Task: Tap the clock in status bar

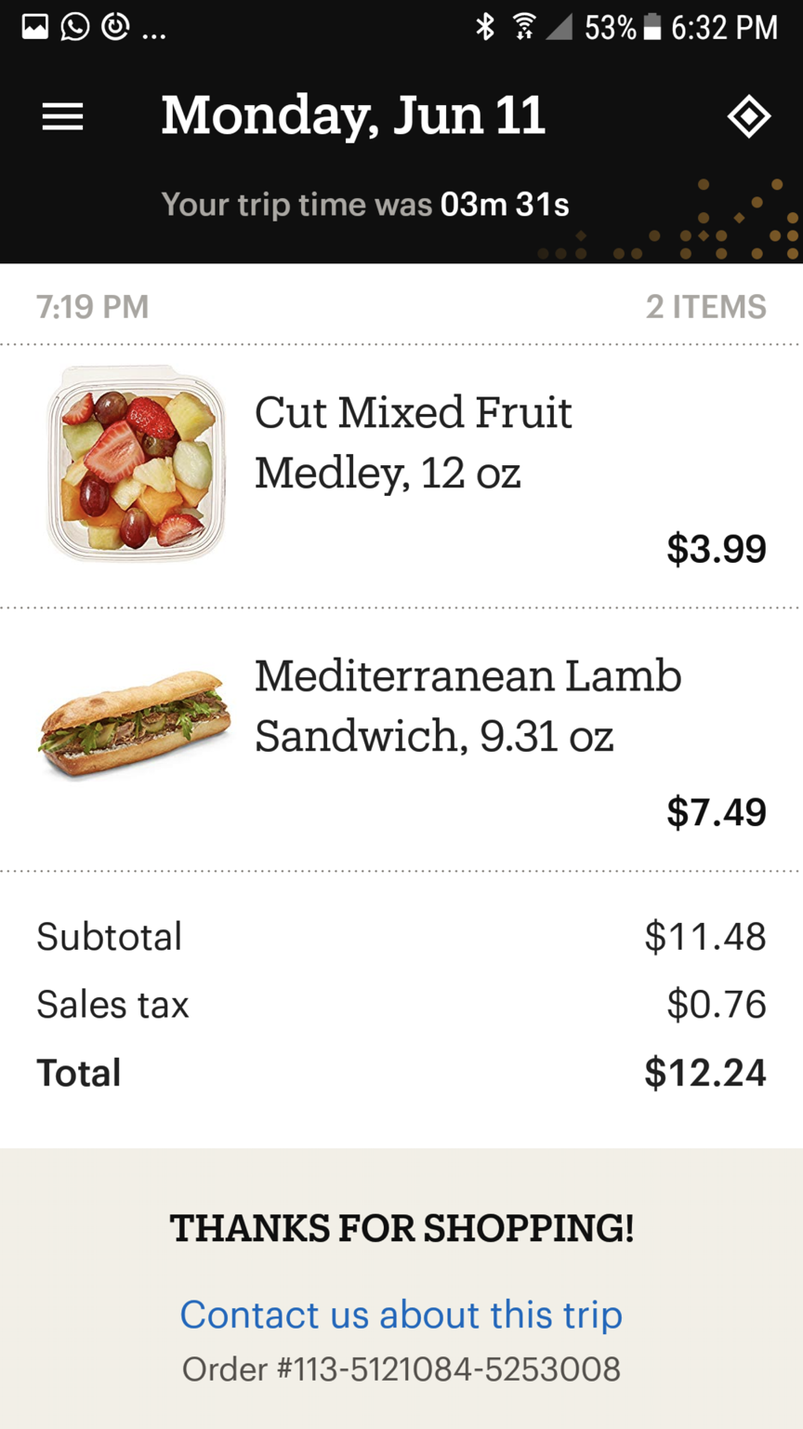Action: pos(724,28)
